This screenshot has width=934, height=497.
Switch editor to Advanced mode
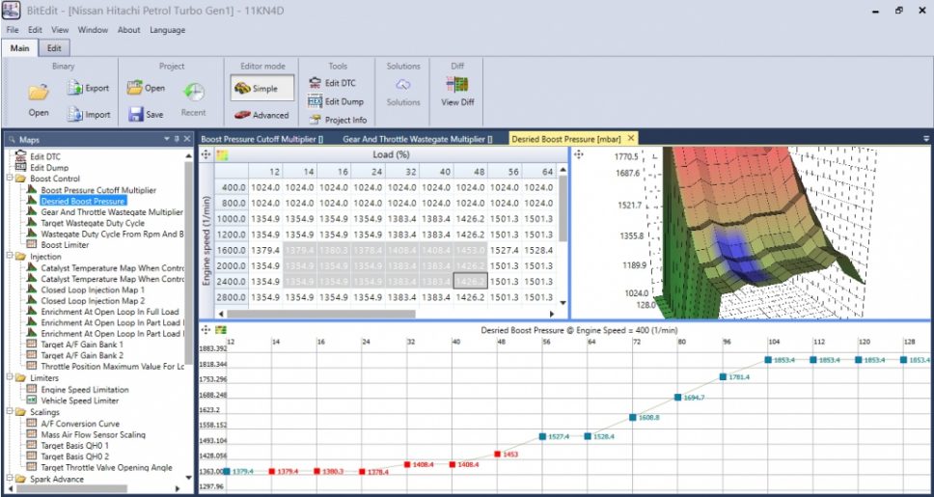tap(261, 115)
